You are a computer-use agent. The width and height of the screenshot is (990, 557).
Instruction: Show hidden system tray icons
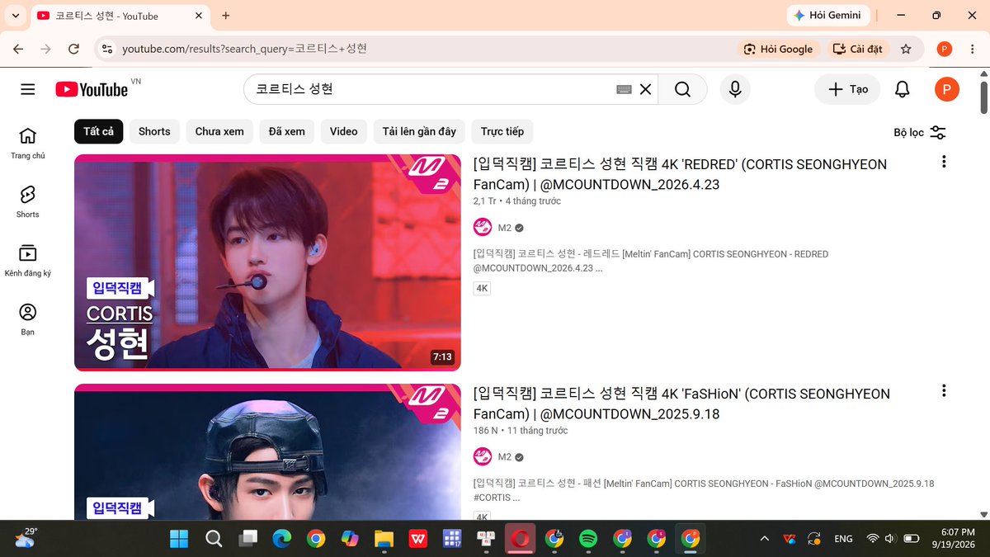pos(764,539)
